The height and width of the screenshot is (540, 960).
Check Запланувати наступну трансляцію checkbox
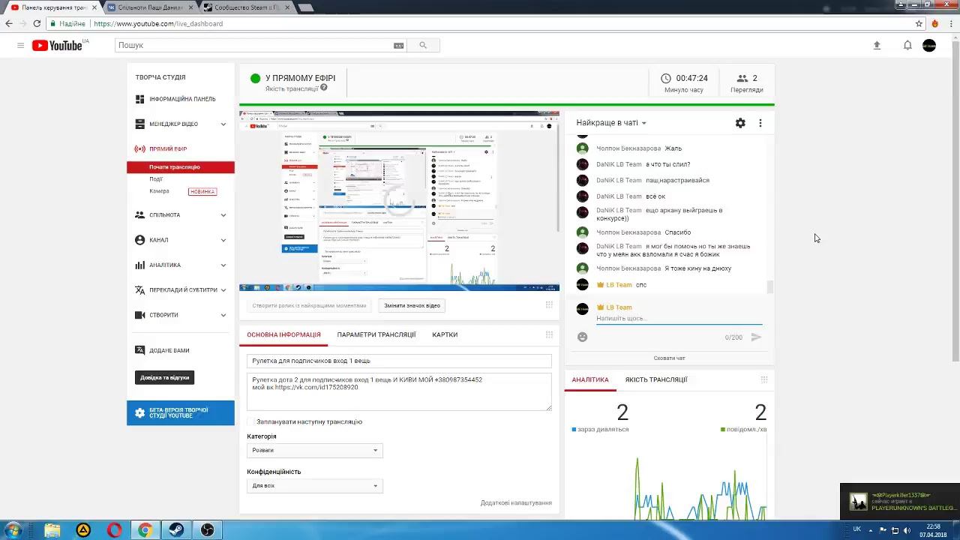pos(251,422)
